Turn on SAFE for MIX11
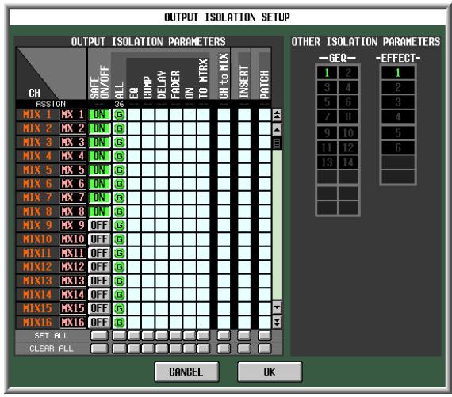452x397 pixels. (99, 253)
